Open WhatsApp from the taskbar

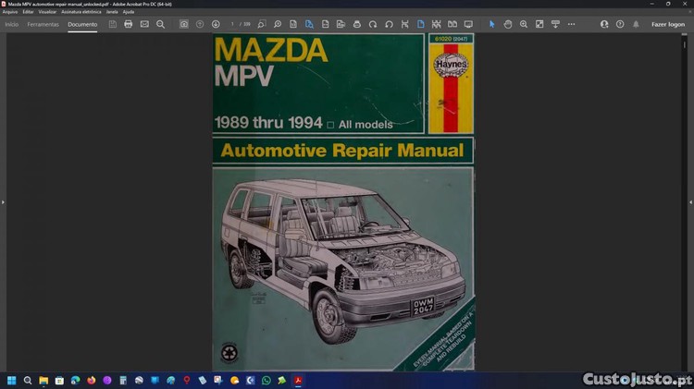pyautogui.click(x=266, y=380)
